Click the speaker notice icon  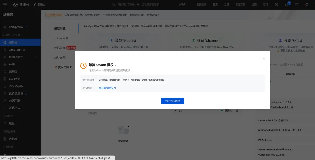pos(85,26)
